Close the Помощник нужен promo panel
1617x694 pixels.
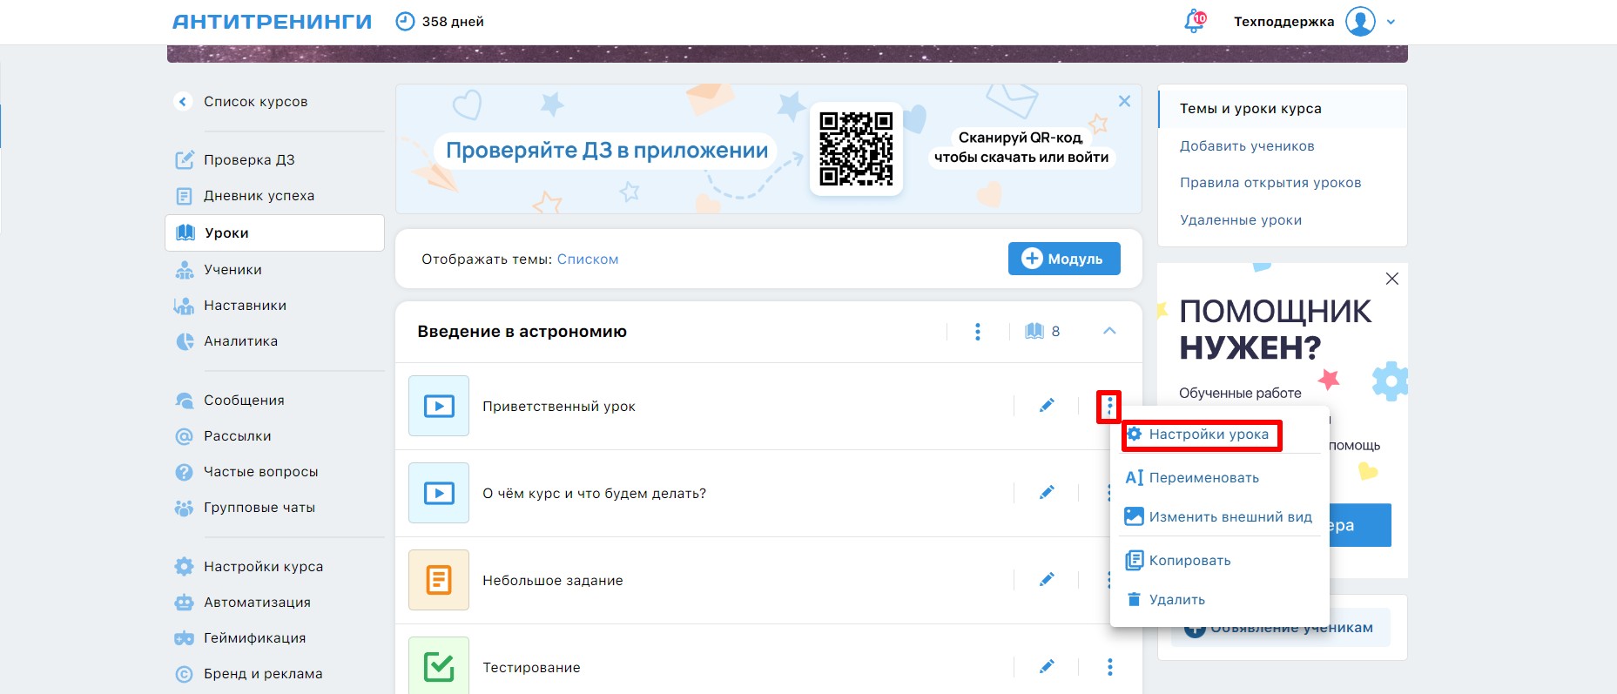[1391, 279]
